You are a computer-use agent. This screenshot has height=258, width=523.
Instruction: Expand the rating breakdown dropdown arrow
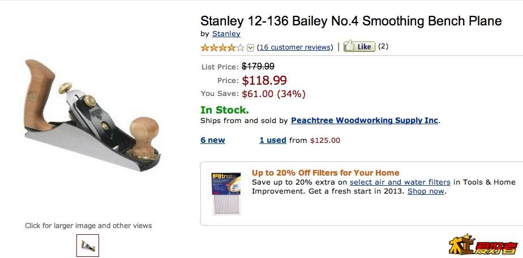251,47
